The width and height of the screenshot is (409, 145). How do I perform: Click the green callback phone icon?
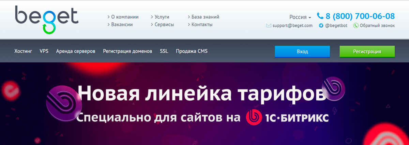(356, 26)
